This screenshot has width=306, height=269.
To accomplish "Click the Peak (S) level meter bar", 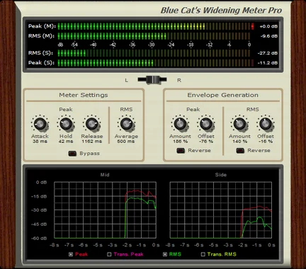I will [x=154, y=63].
